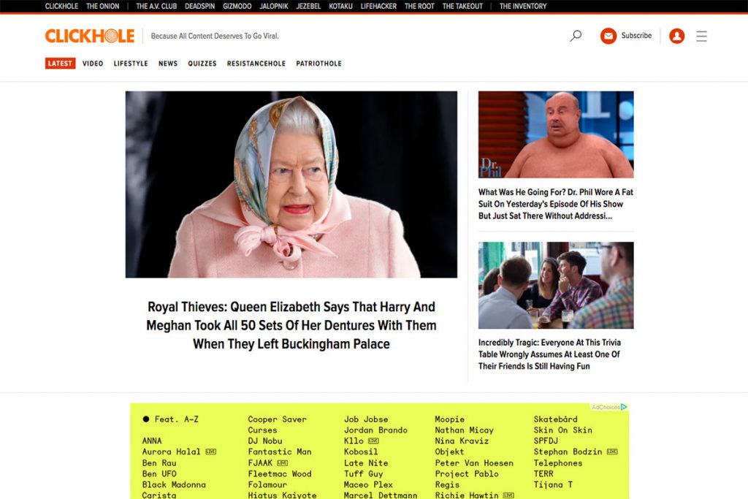
Task: Click 'Moopie' in the ad
Action: click(x=449, y=419)
